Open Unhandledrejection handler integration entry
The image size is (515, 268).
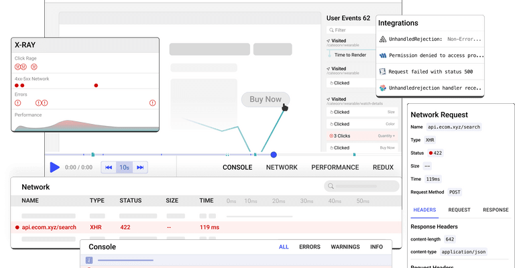[x=430, y=88]
